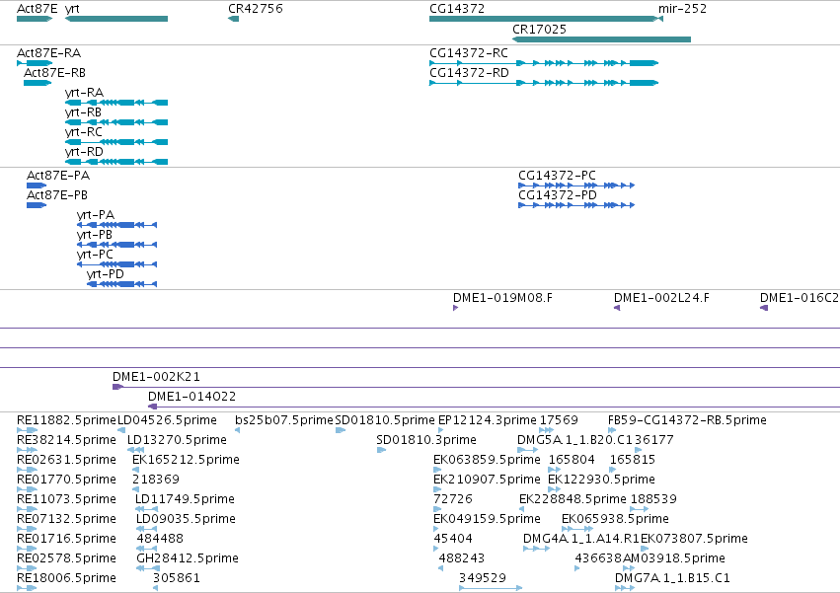The image size is (840, 593).
Task: Select transcript Act87E-RB
Action: point(38,83)
